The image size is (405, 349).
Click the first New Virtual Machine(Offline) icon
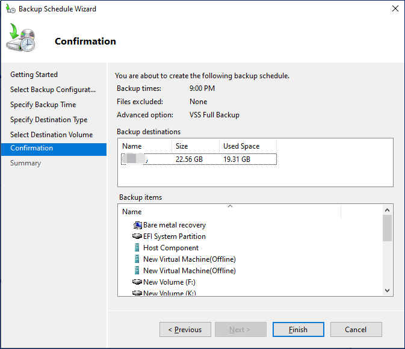pyautogui.click(x=137, y=259)
